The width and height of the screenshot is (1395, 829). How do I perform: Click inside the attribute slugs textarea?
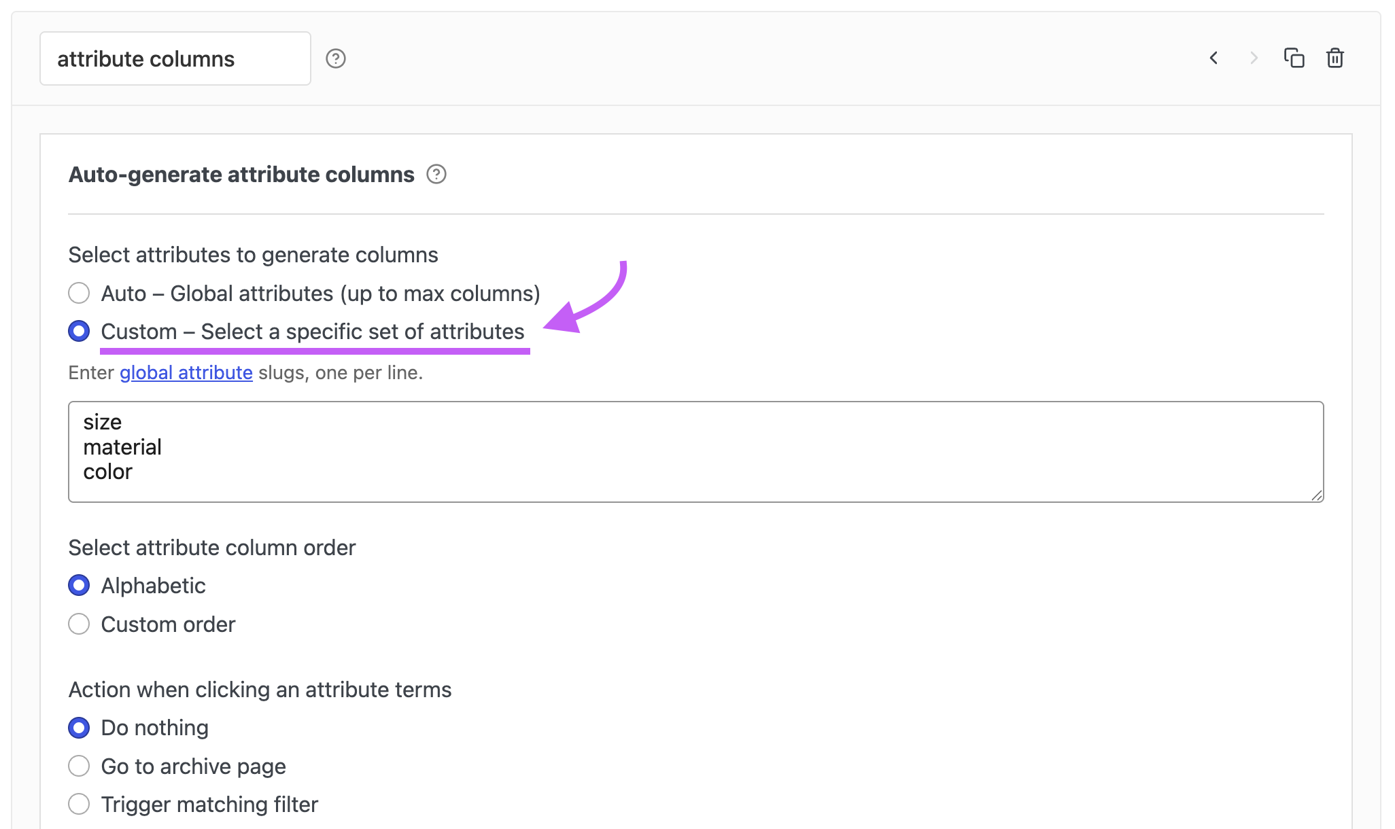point(696,452)
